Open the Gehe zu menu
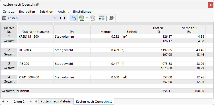 (9, 12)
